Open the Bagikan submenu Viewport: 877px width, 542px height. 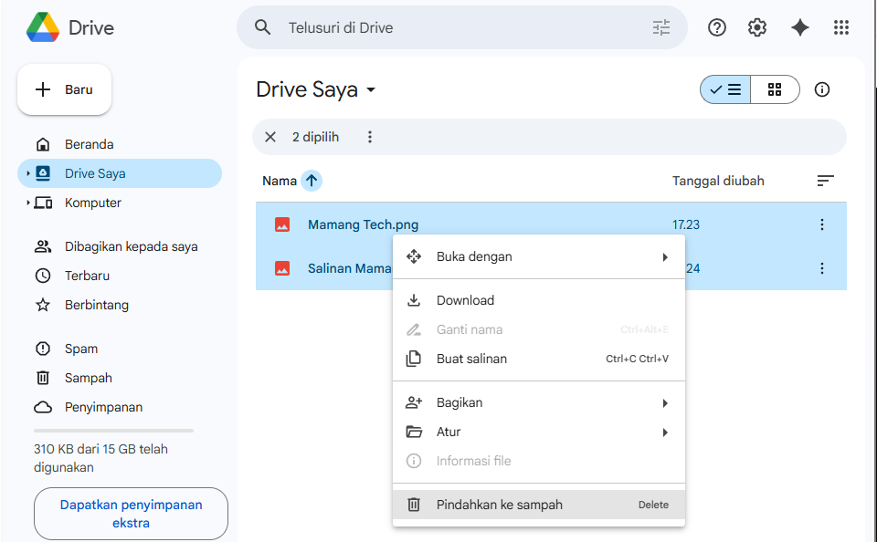[539, 403]
